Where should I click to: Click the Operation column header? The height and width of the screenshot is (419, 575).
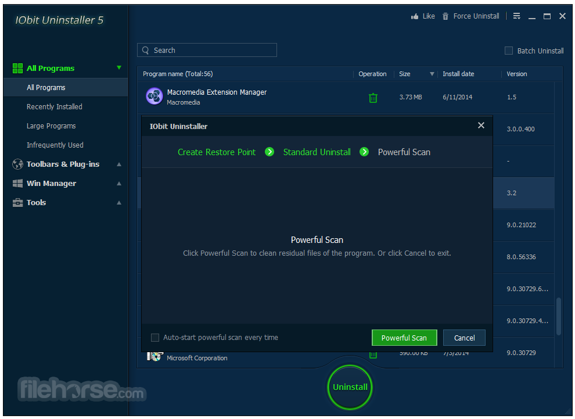coord(372,74)
